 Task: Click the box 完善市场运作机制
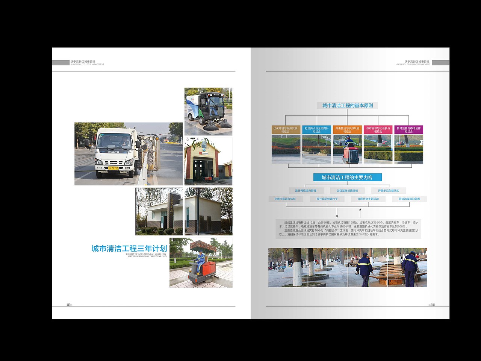pos(285,199)
